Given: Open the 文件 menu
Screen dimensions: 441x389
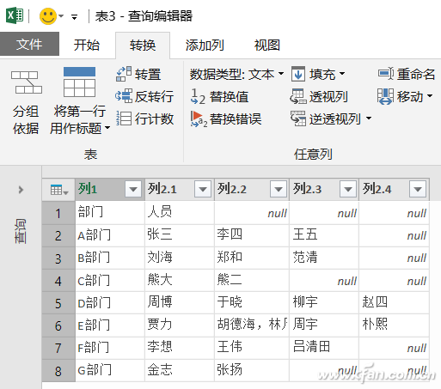Looking at the screenshot, I should tap(29, 44).
